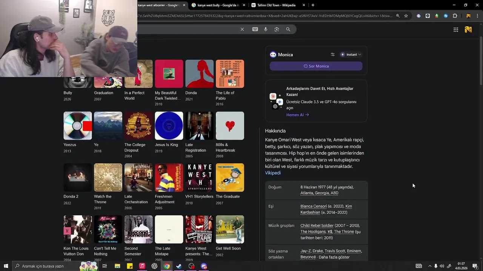Show hidden system tray icons
This screenshot has width=483, height=271.
pyautogui.click(x=429, y=266)
